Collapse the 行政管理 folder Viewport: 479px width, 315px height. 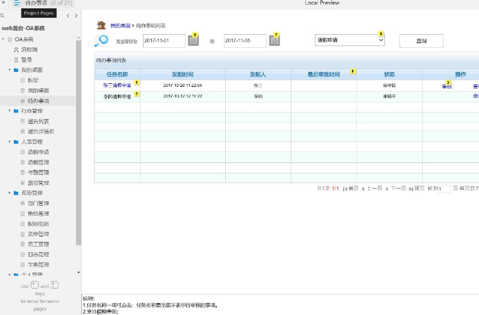click(x=10, y=111)
